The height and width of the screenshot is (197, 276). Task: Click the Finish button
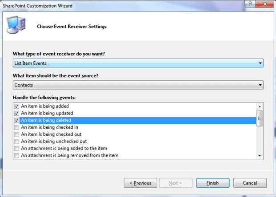point(213,183)
